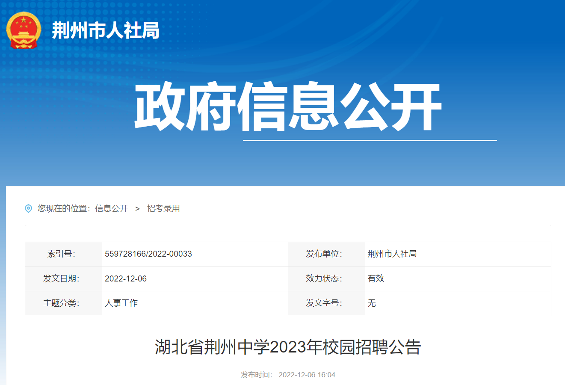Go to 信息公开 in the breadcrumb
Screen dimensions: 565x385
(112, 209)
